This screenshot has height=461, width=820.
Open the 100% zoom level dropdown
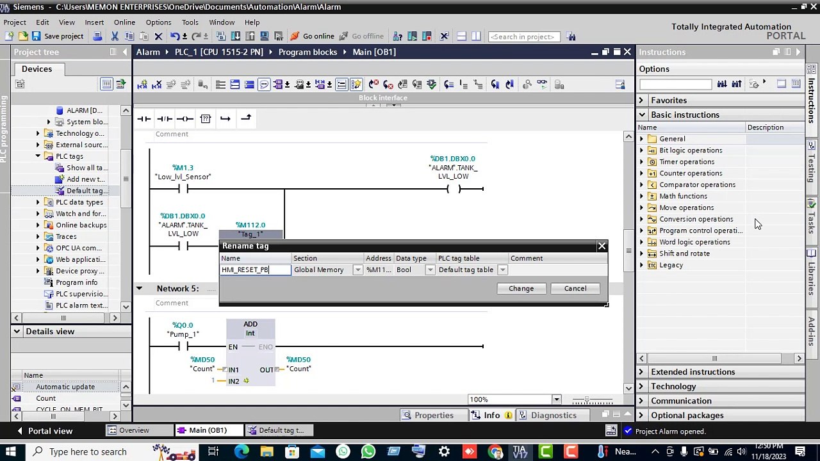[556, 400]
